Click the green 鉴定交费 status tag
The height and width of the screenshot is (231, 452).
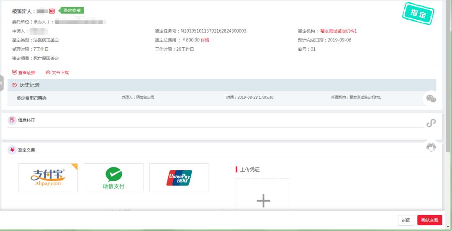[73, 10]
